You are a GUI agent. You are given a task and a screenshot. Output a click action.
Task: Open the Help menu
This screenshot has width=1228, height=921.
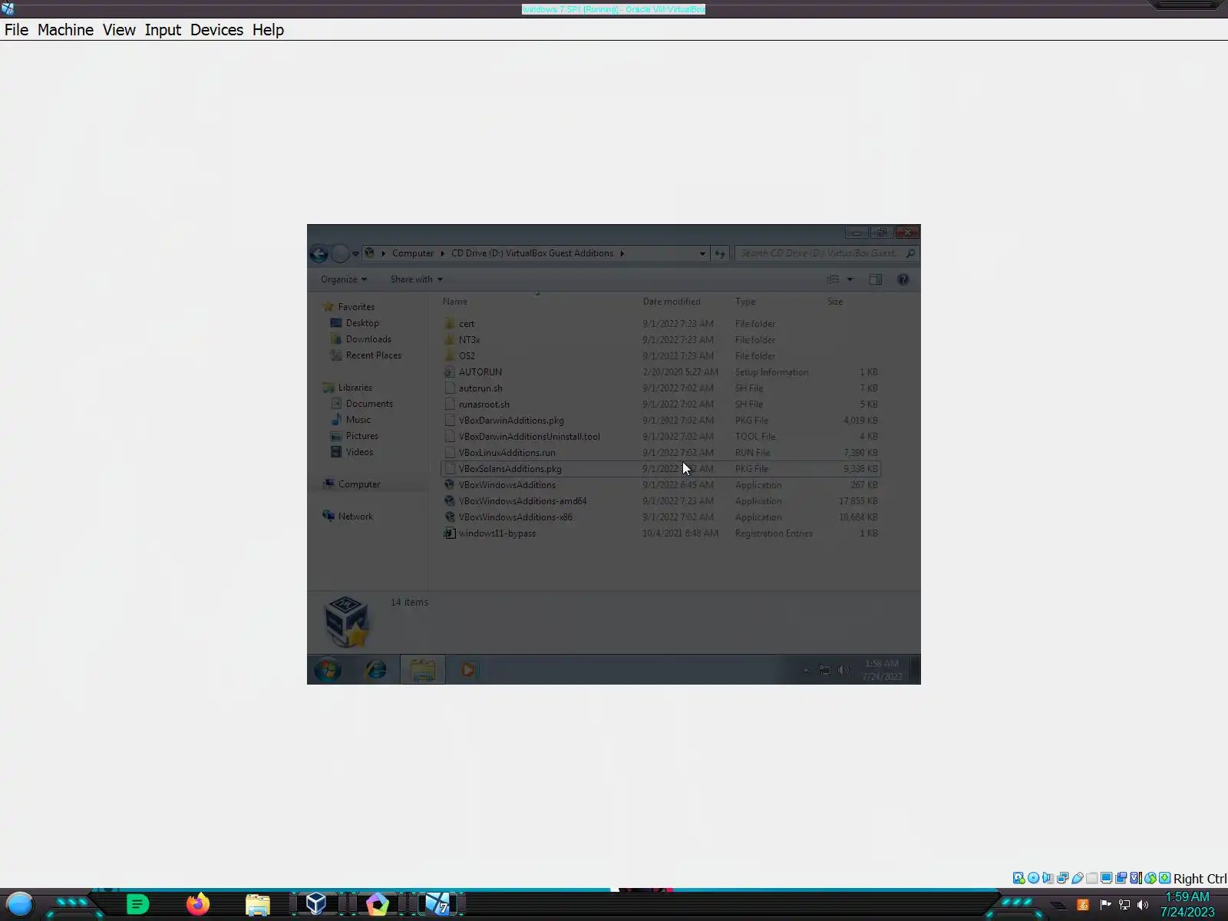[268, 30]
